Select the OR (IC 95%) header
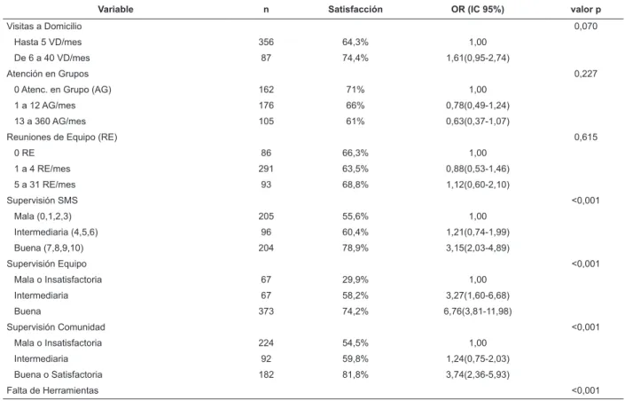 point(478,9)
